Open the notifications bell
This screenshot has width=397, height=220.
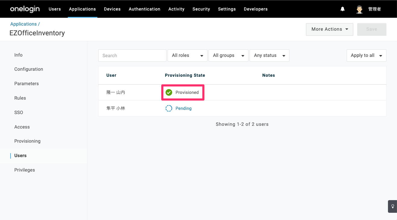(342, 9)
